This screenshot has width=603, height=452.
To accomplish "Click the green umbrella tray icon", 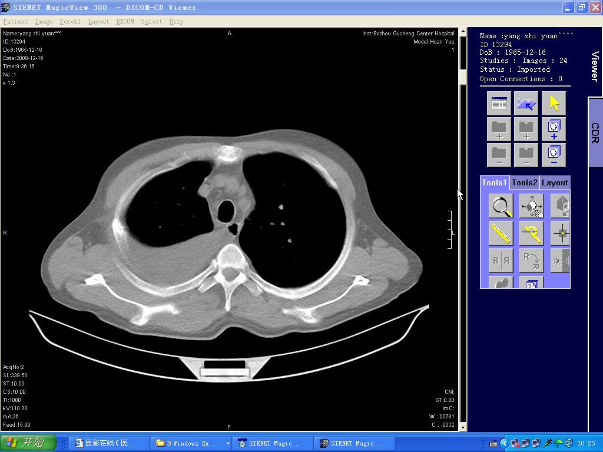I will (558, 444).
